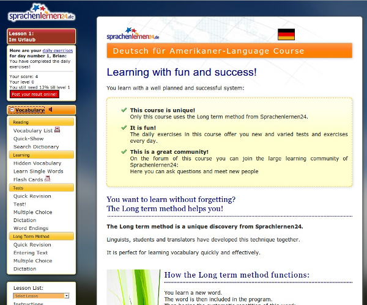Open Dictation under Long Term Method
367x305 pixels.
click(x=25, y=269)
